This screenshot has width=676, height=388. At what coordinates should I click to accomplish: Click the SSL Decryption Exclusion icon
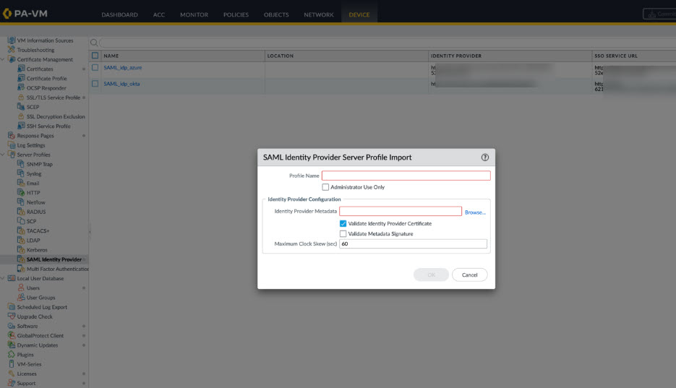(21, 116)
